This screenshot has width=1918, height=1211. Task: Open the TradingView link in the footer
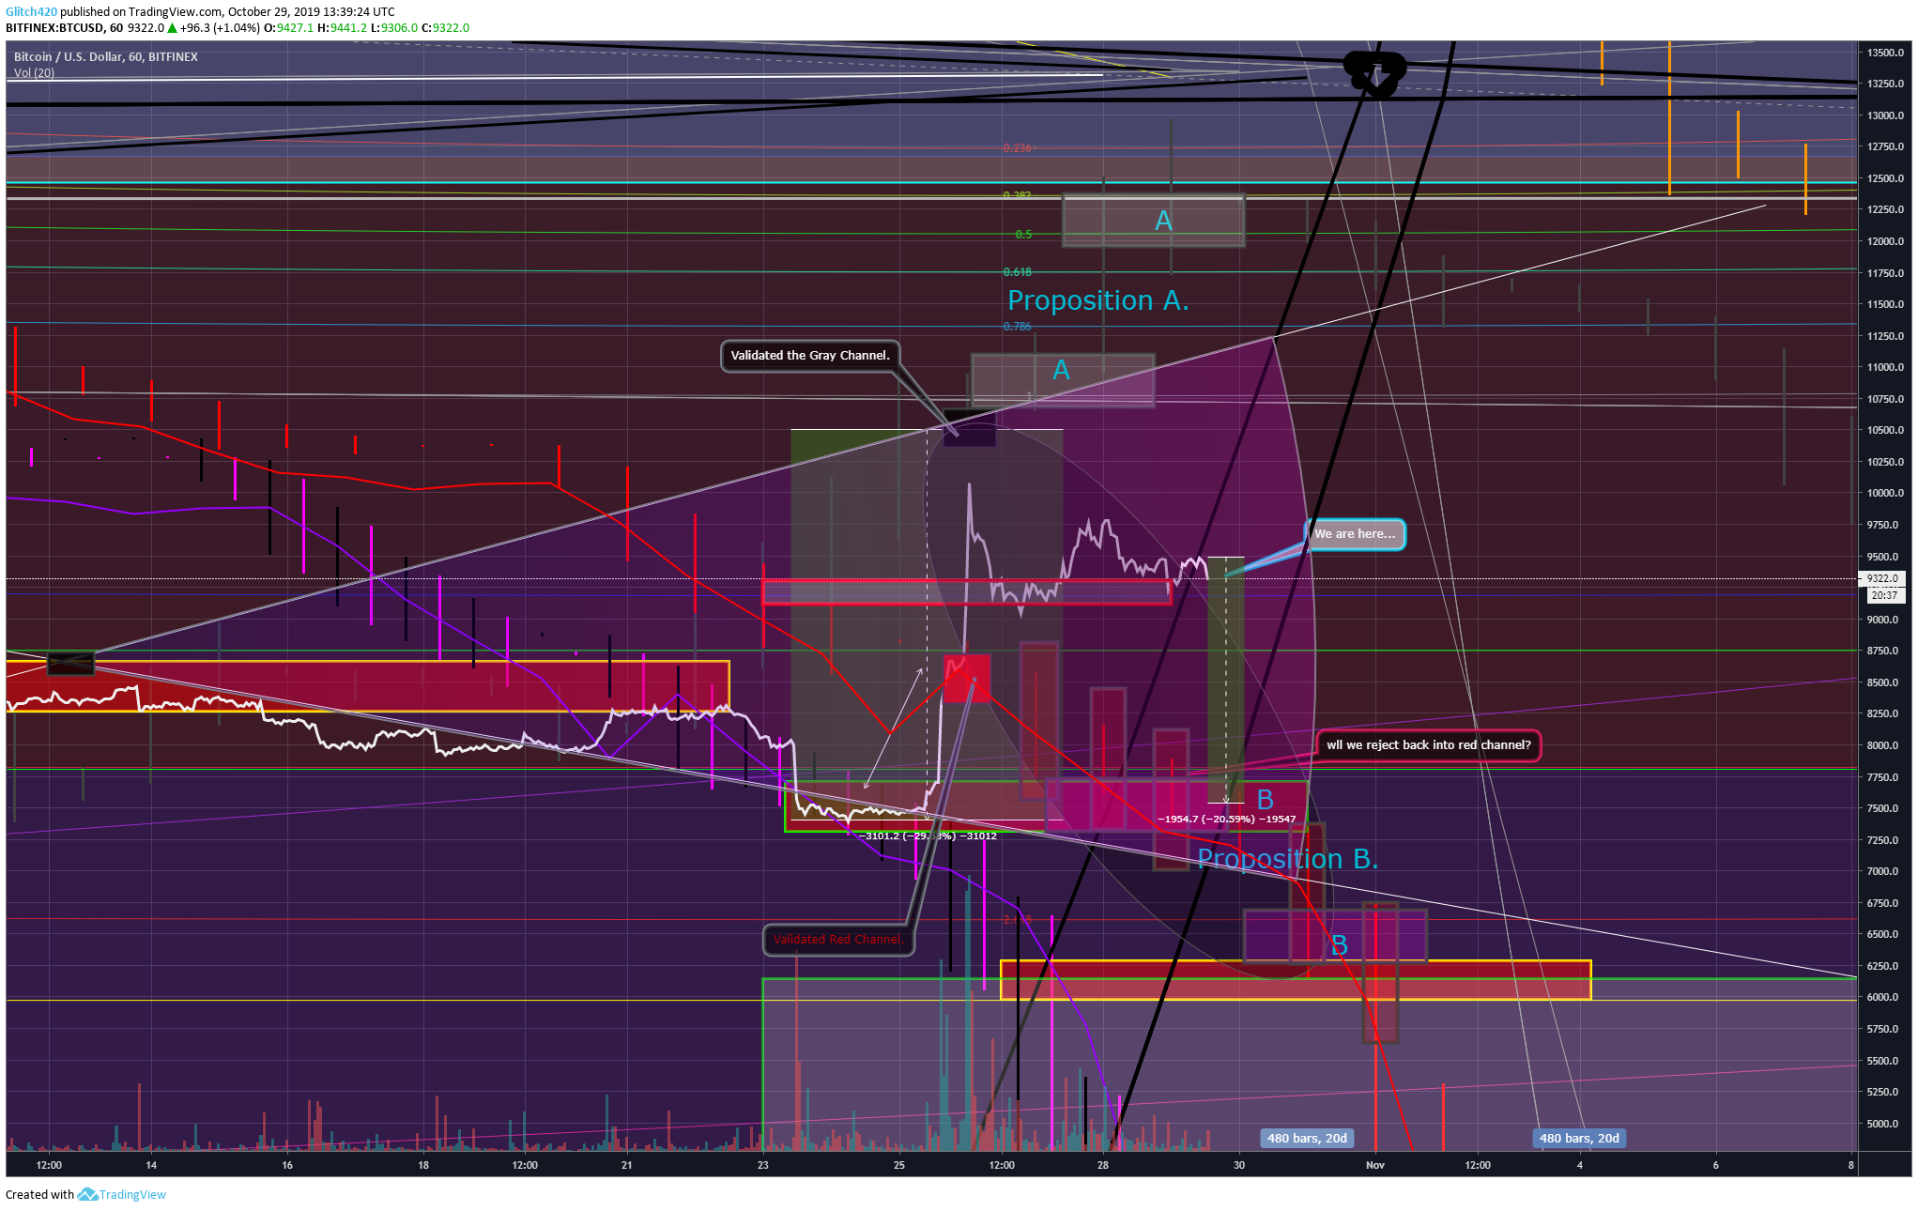pos(132,1195)
